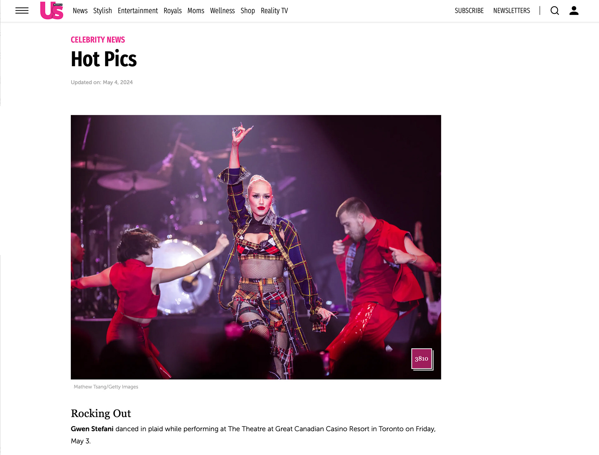Open the hamburger menu icon

pyautogui.click(x=22, y=11)
